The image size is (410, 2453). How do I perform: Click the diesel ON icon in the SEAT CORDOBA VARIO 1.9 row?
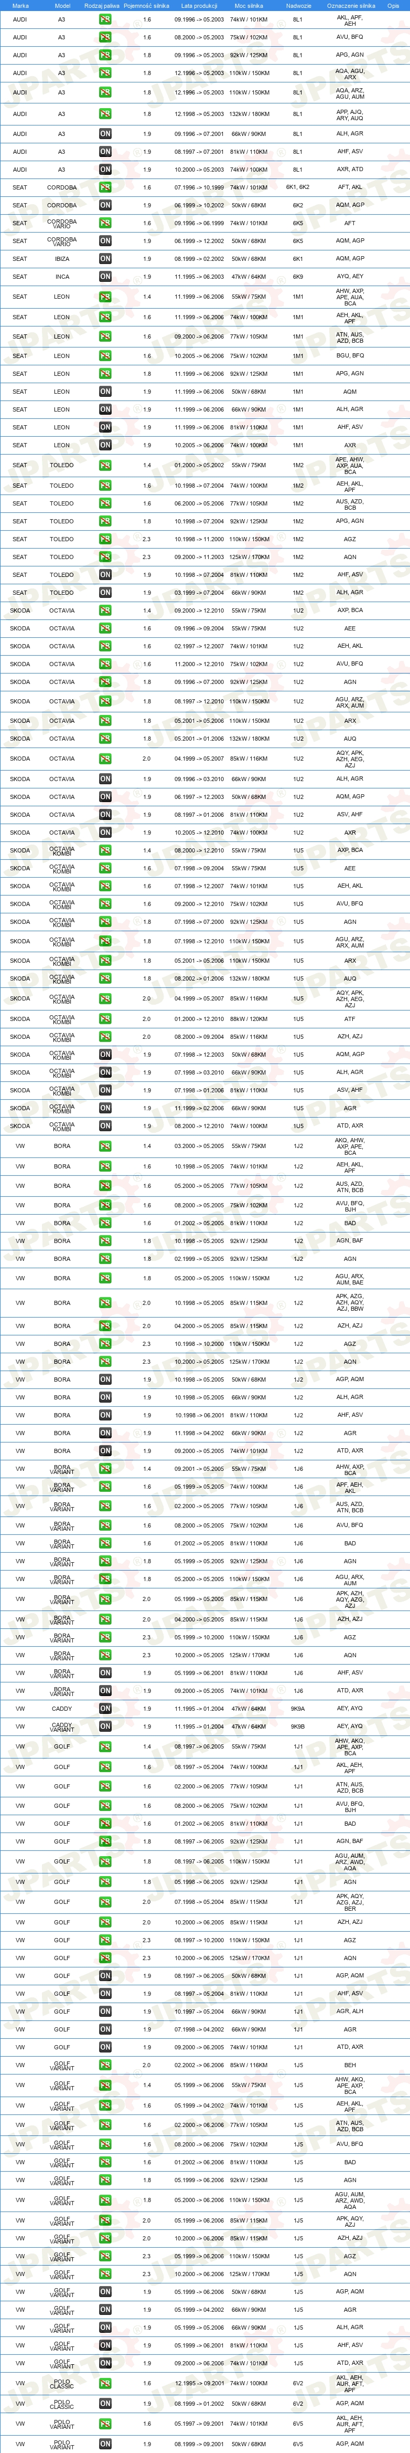105,241
